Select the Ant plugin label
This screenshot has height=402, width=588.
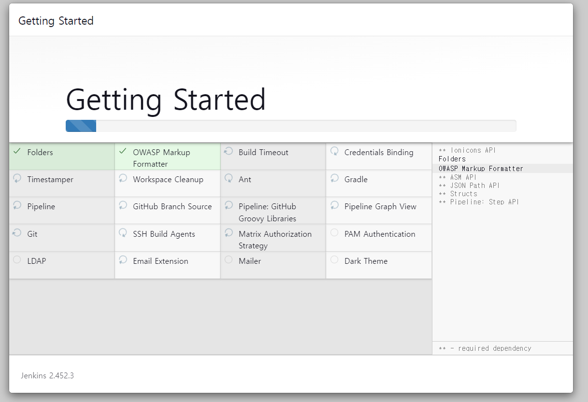click(245, 179)
